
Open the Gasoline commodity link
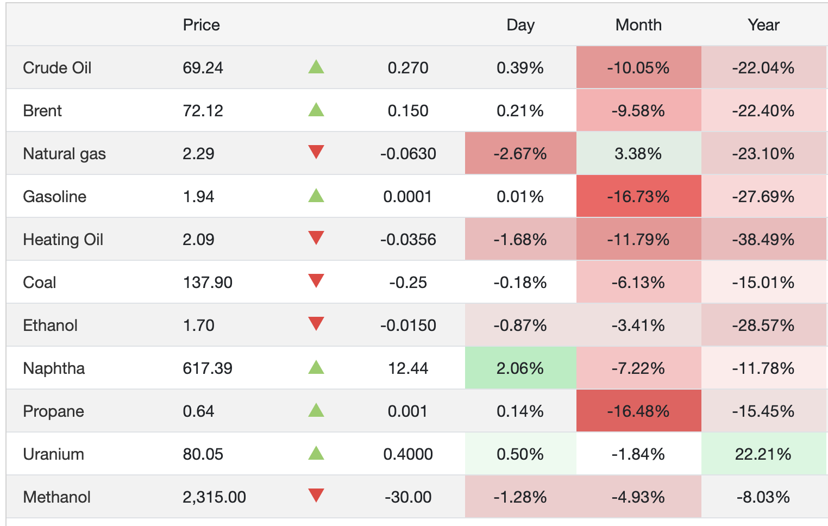point(54,197)
